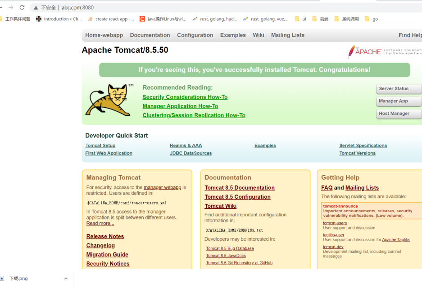This screenshot has width=422, height=288.
Task: Open the Documentation nav menu item
Action: point(150,35)
